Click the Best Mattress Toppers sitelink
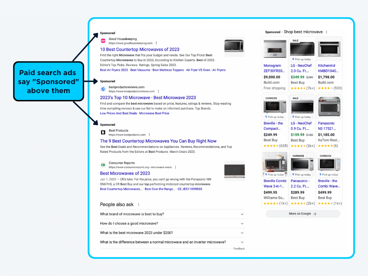Viewport: 368px width, 276px height. (168, 70)
